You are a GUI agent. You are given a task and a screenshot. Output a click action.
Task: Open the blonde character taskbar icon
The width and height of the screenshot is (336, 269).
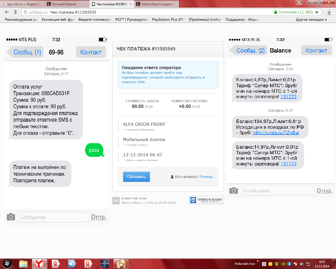tap(121, 264)
